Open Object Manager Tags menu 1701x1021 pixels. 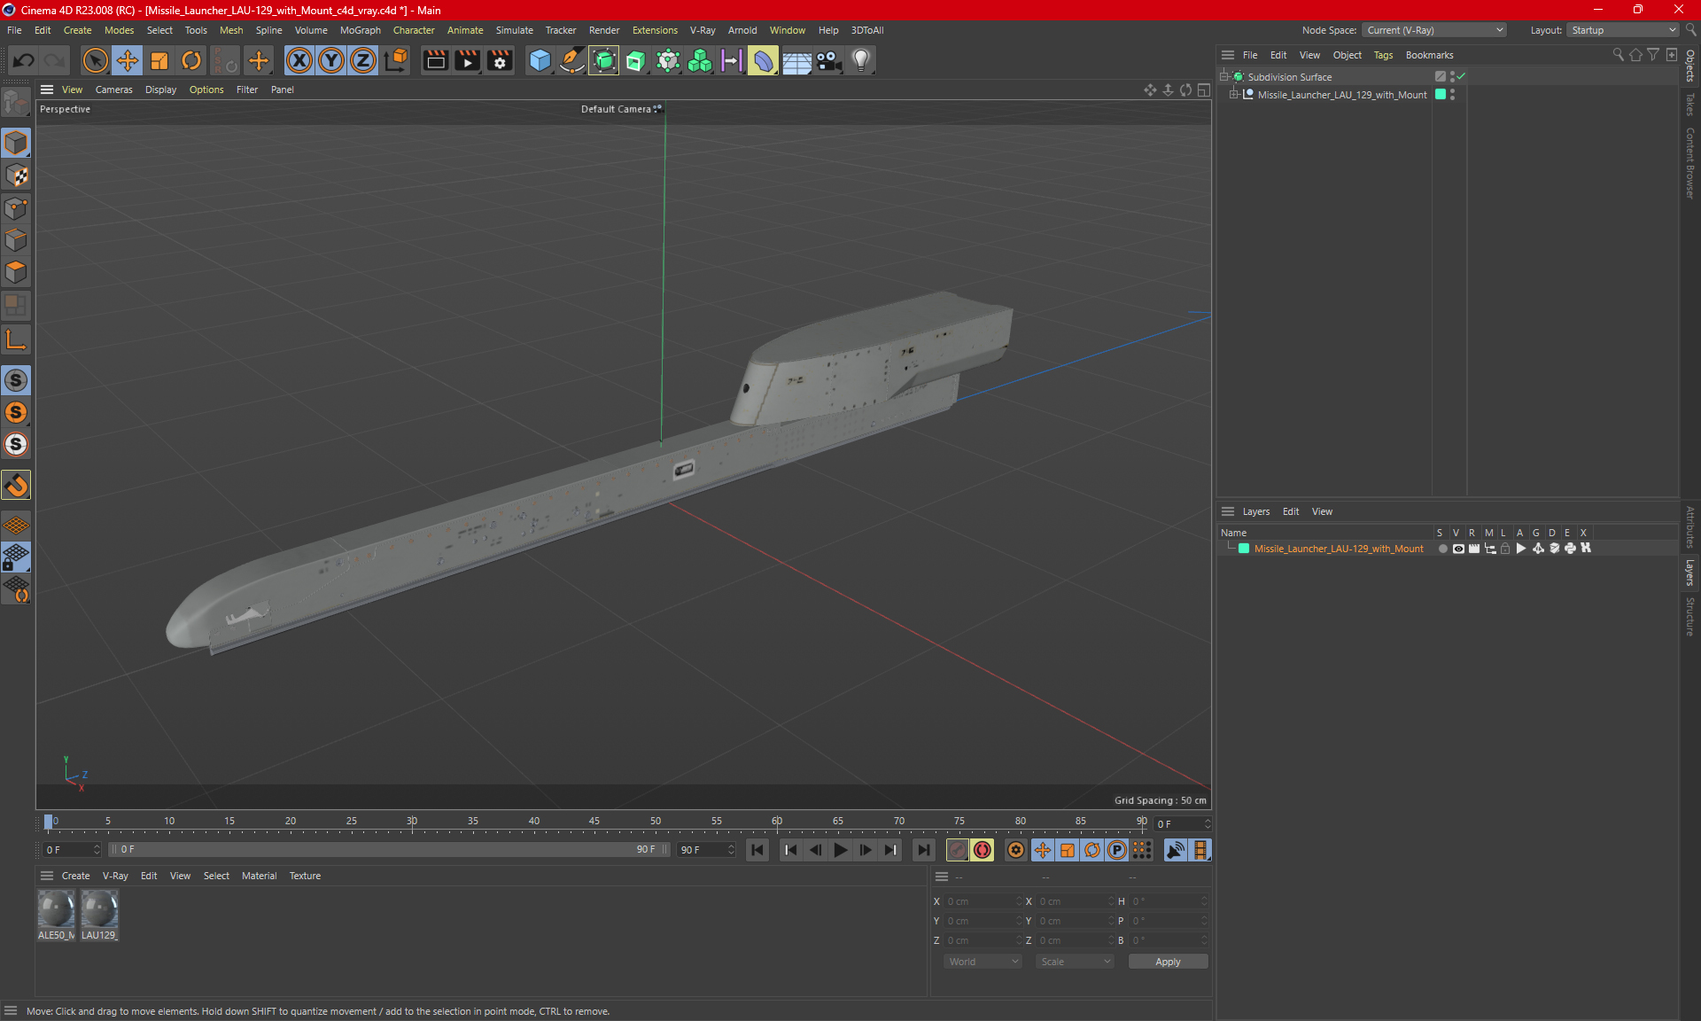(1383, 55)
